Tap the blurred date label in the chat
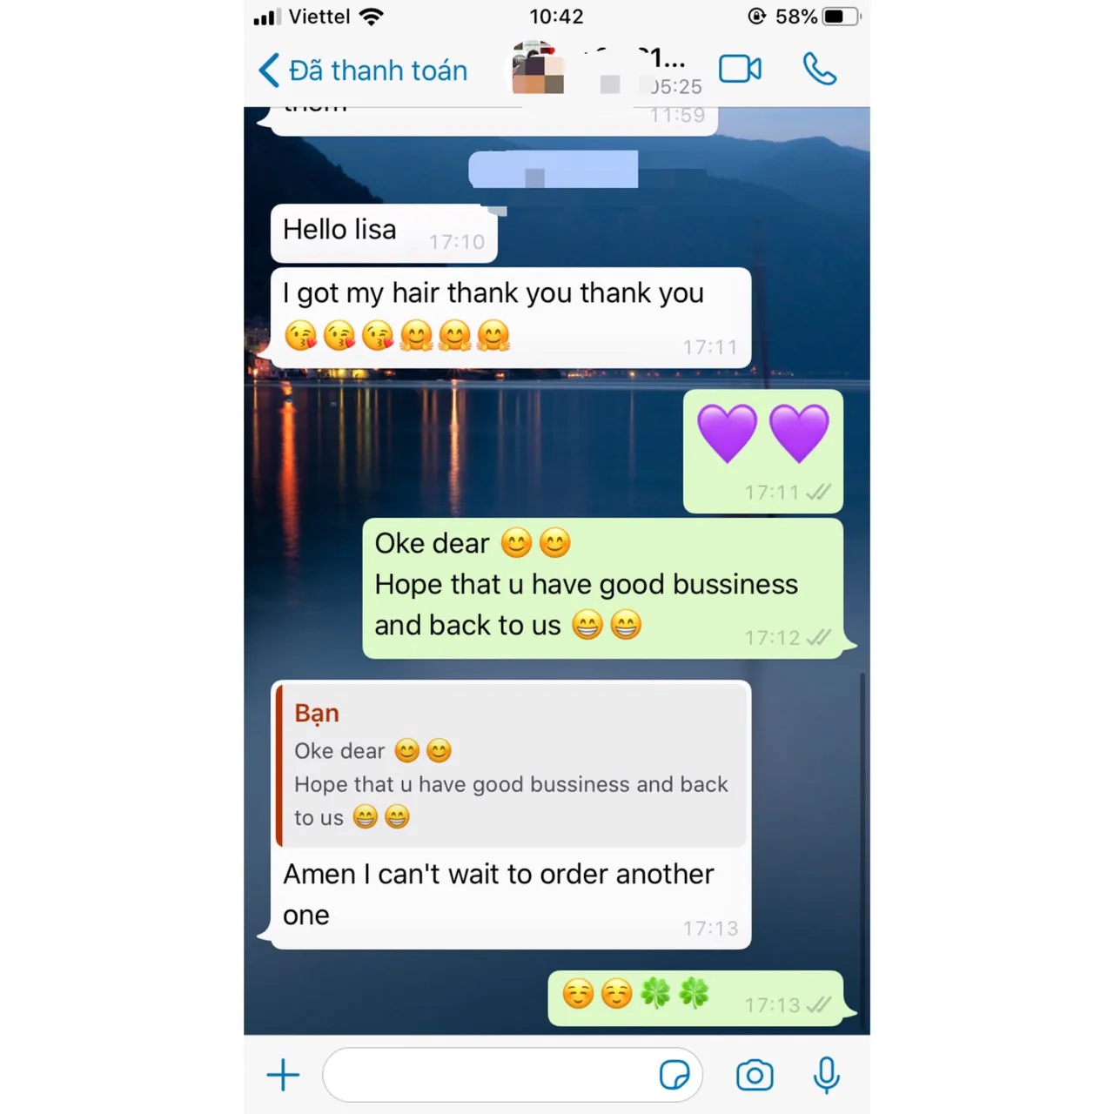The width and height of the screenshot is (1114, 1114). 554,170
